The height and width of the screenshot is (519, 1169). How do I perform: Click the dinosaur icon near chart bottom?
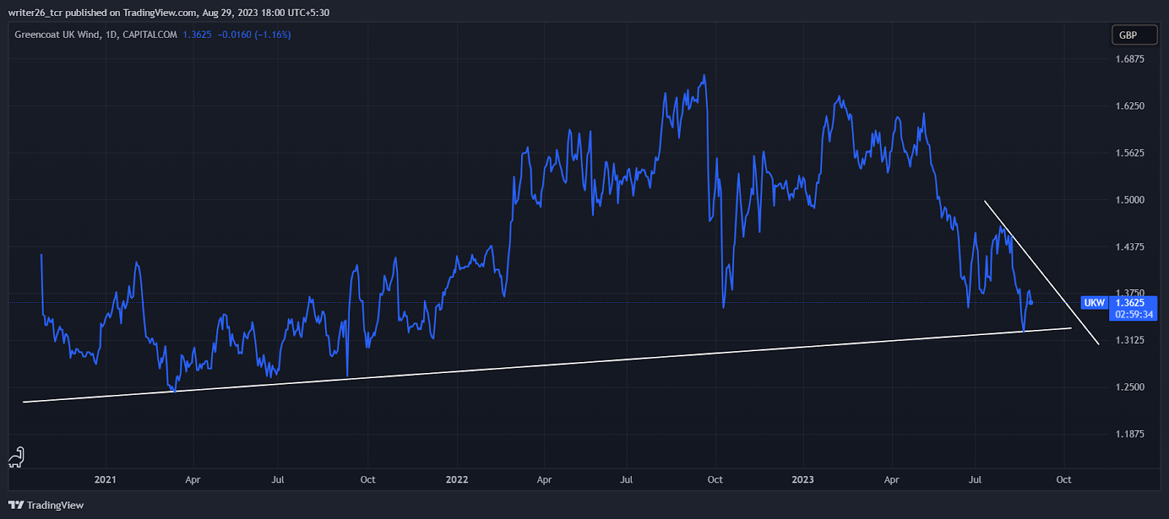pyautogui.click(x=16, y=458)
